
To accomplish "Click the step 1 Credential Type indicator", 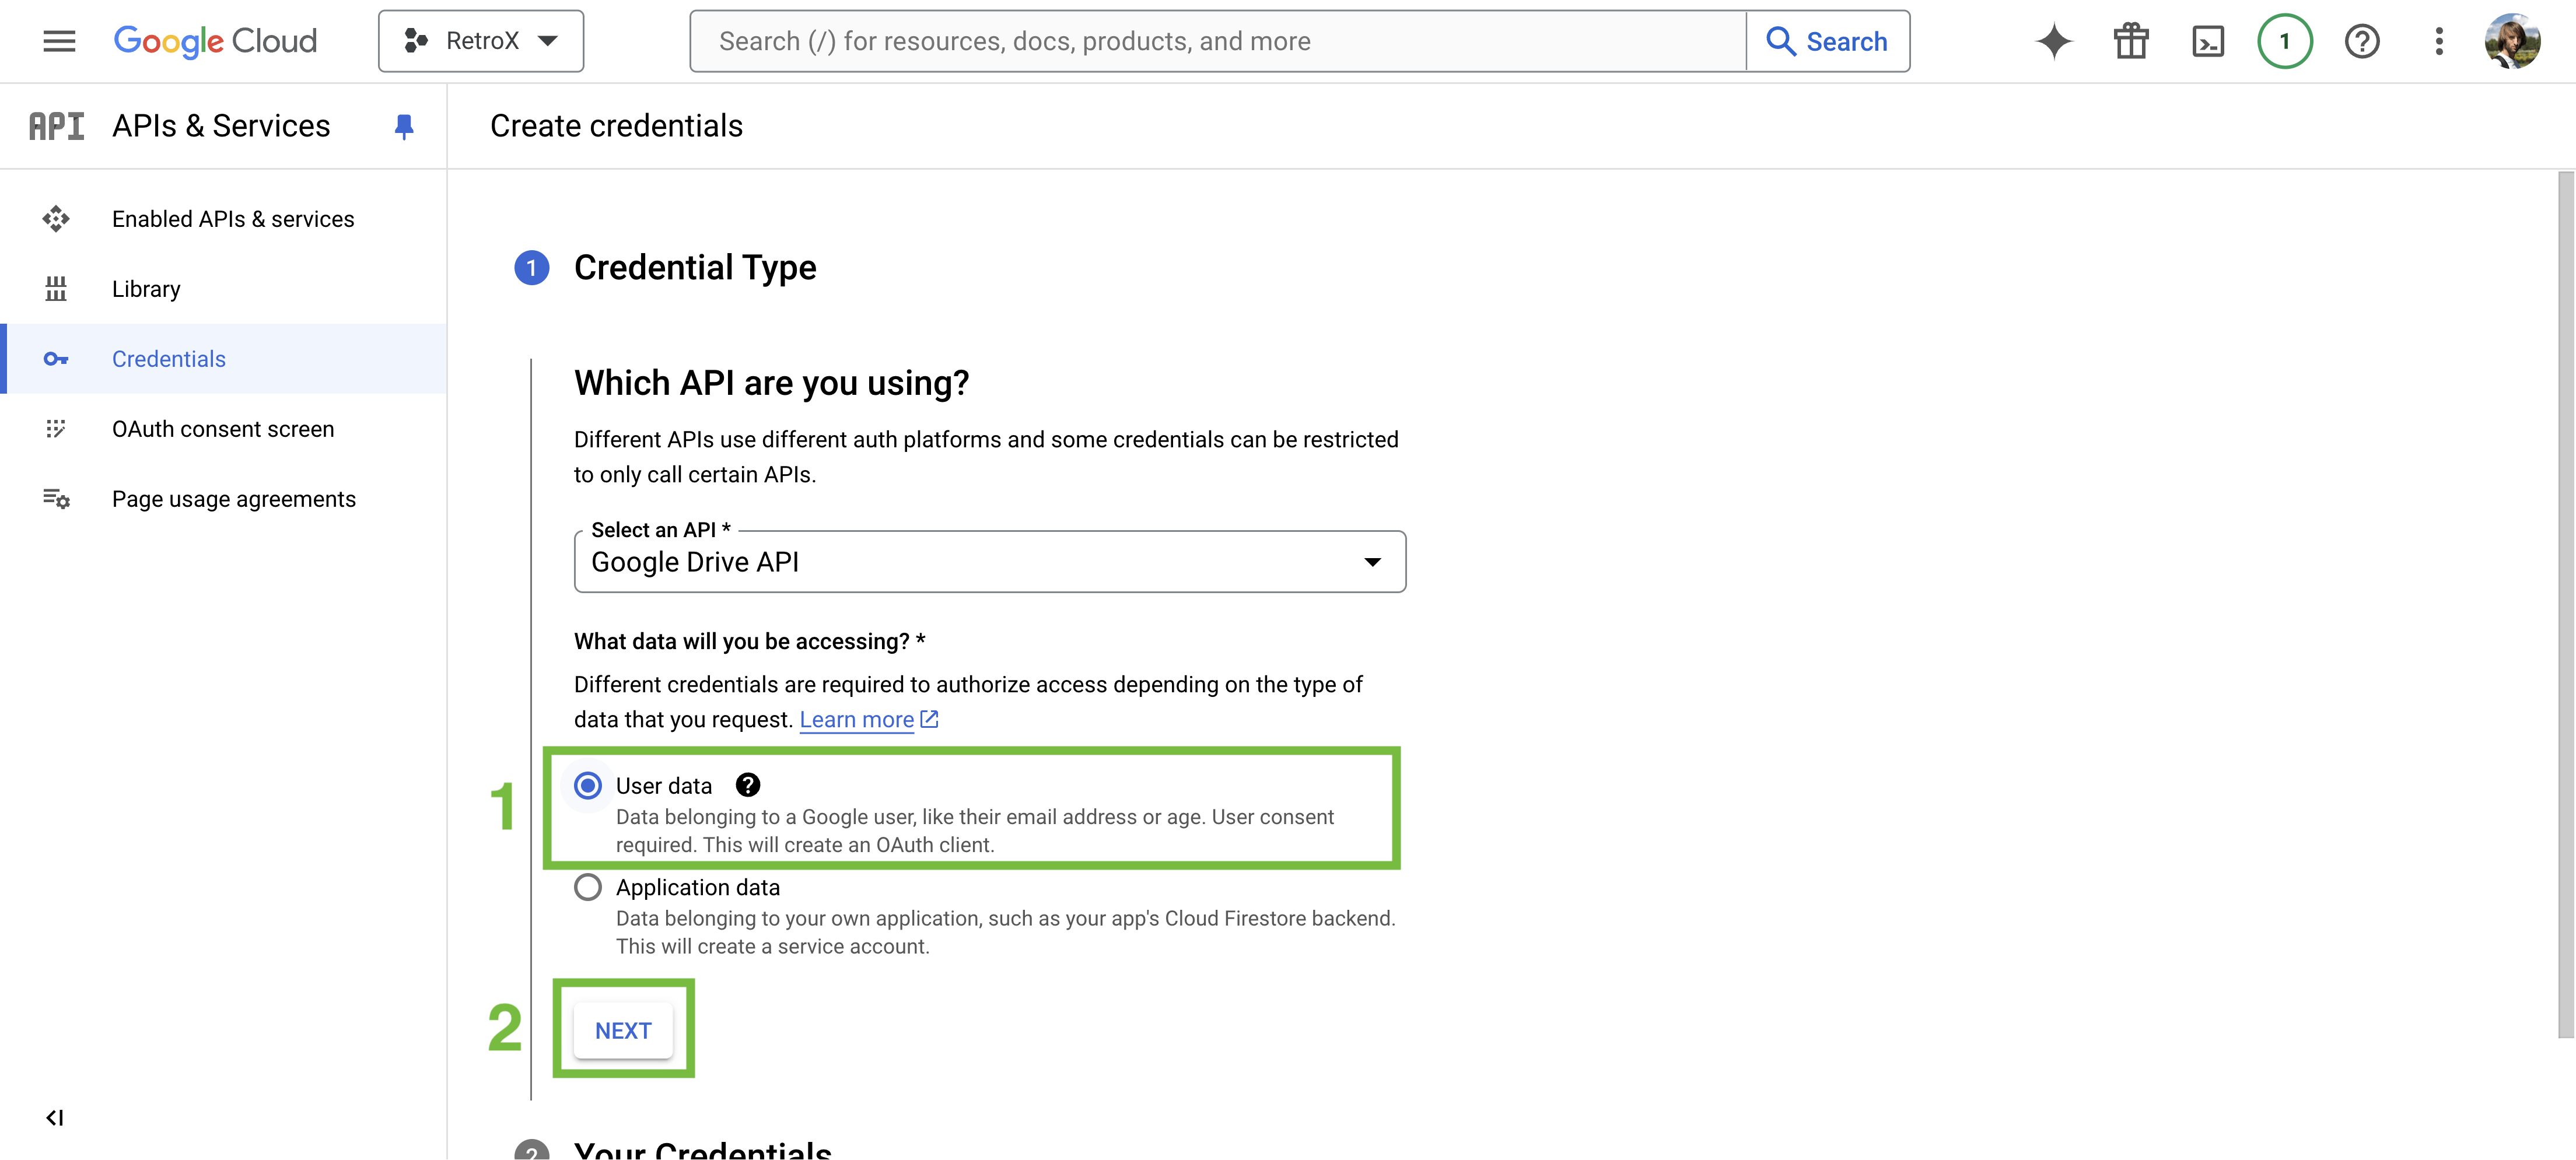I will [532, 268].
